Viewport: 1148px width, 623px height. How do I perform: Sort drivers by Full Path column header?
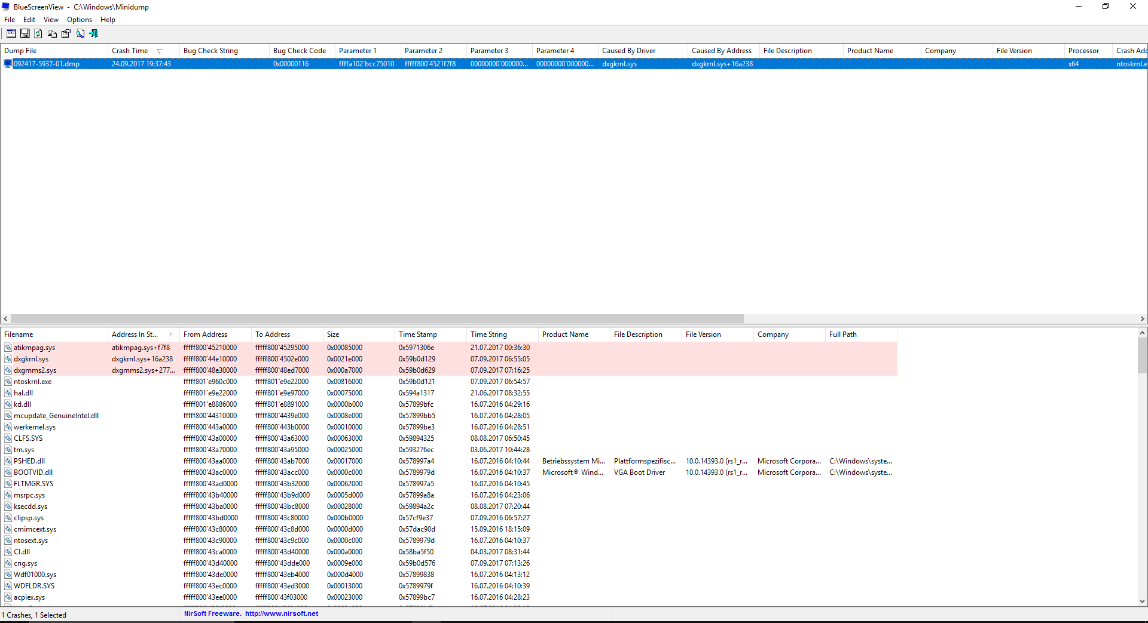tap(861, 334)
